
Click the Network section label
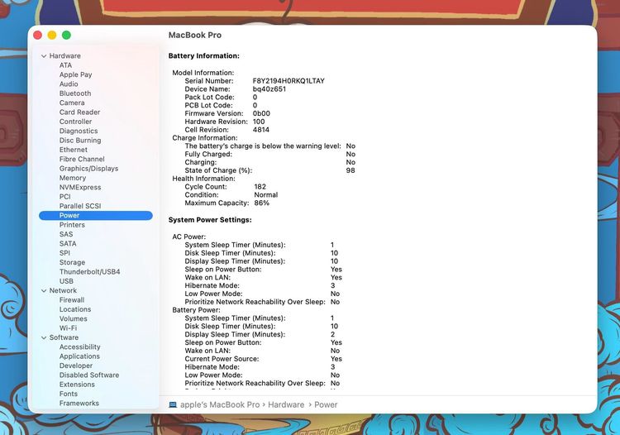tap(63, 290)
